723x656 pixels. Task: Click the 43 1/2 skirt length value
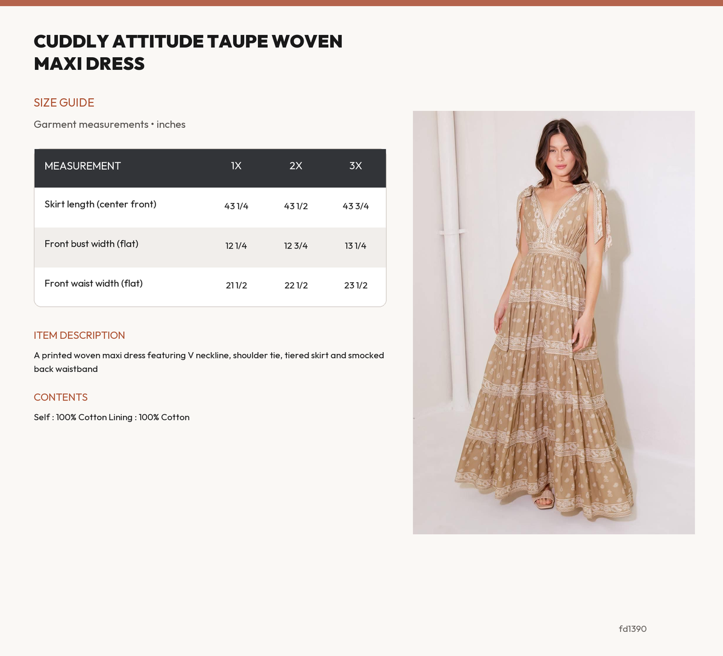coord(296,206)
